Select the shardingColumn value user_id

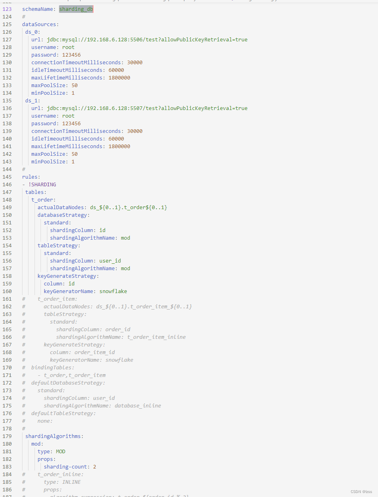pos(110,261)
